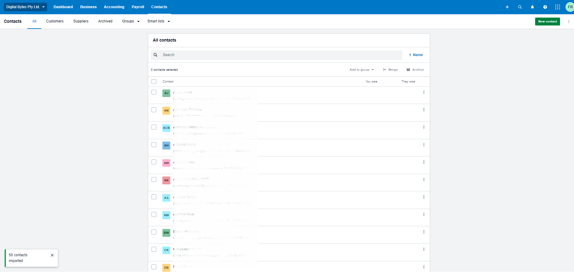574x272 pixels.
Task: Select the AJ contact checkbox
Action: tap(154, 92)
